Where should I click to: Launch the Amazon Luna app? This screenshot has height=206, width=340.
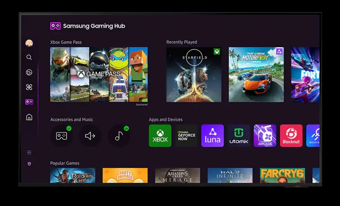(x=213, y=136)
